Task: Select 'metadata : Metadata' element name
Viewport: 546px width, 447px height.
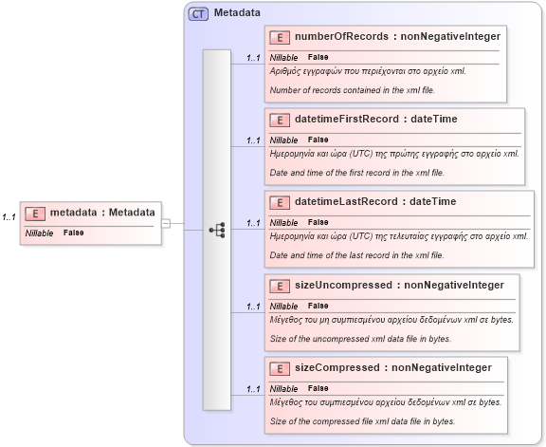Action: [102, 213]
